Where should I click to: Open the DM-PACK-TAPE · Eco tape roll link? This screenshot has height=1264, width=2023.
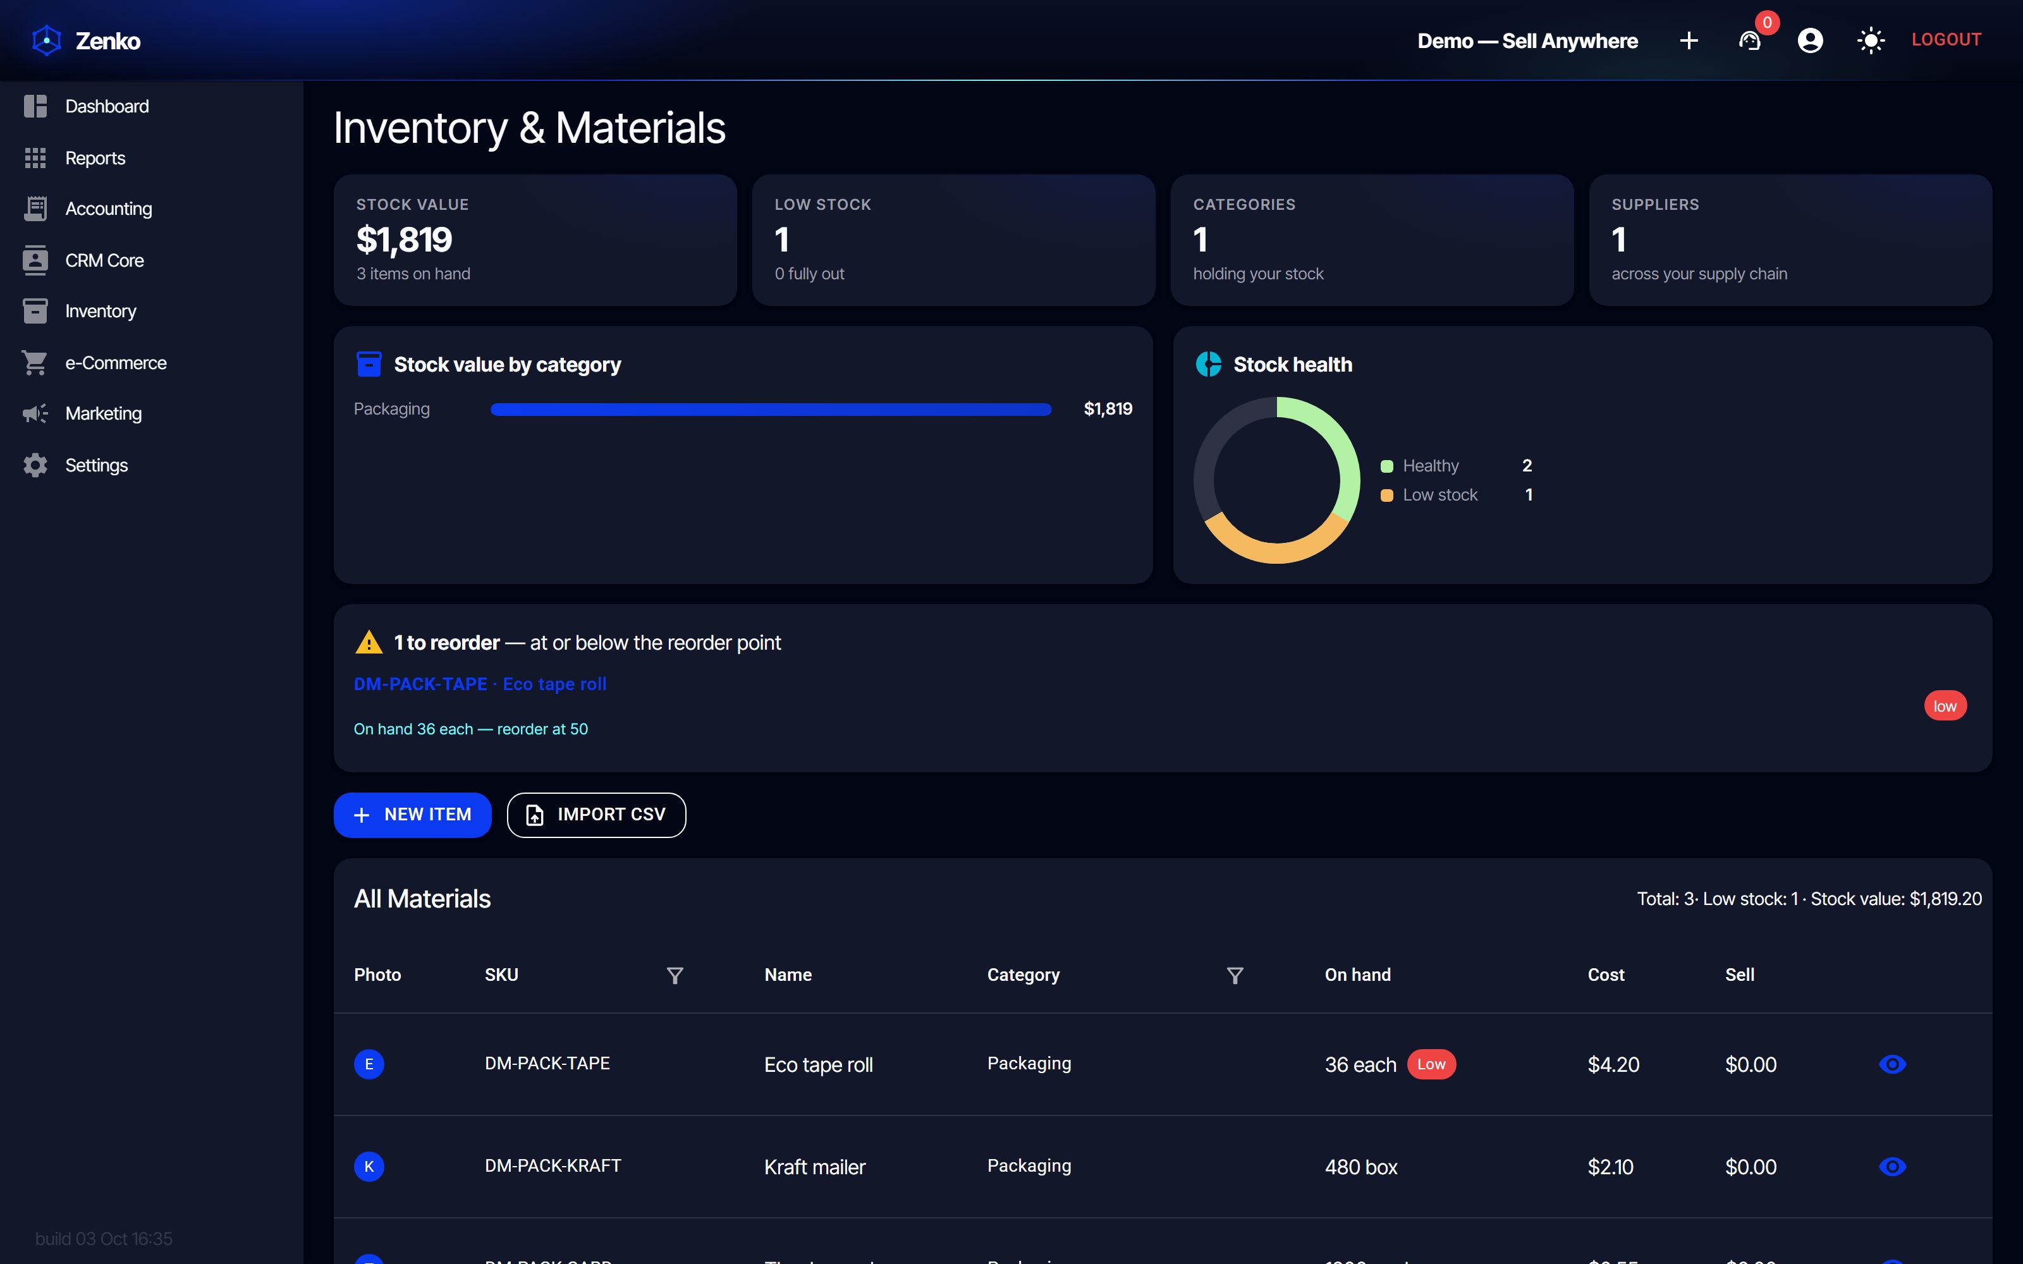tap(480, 684)
